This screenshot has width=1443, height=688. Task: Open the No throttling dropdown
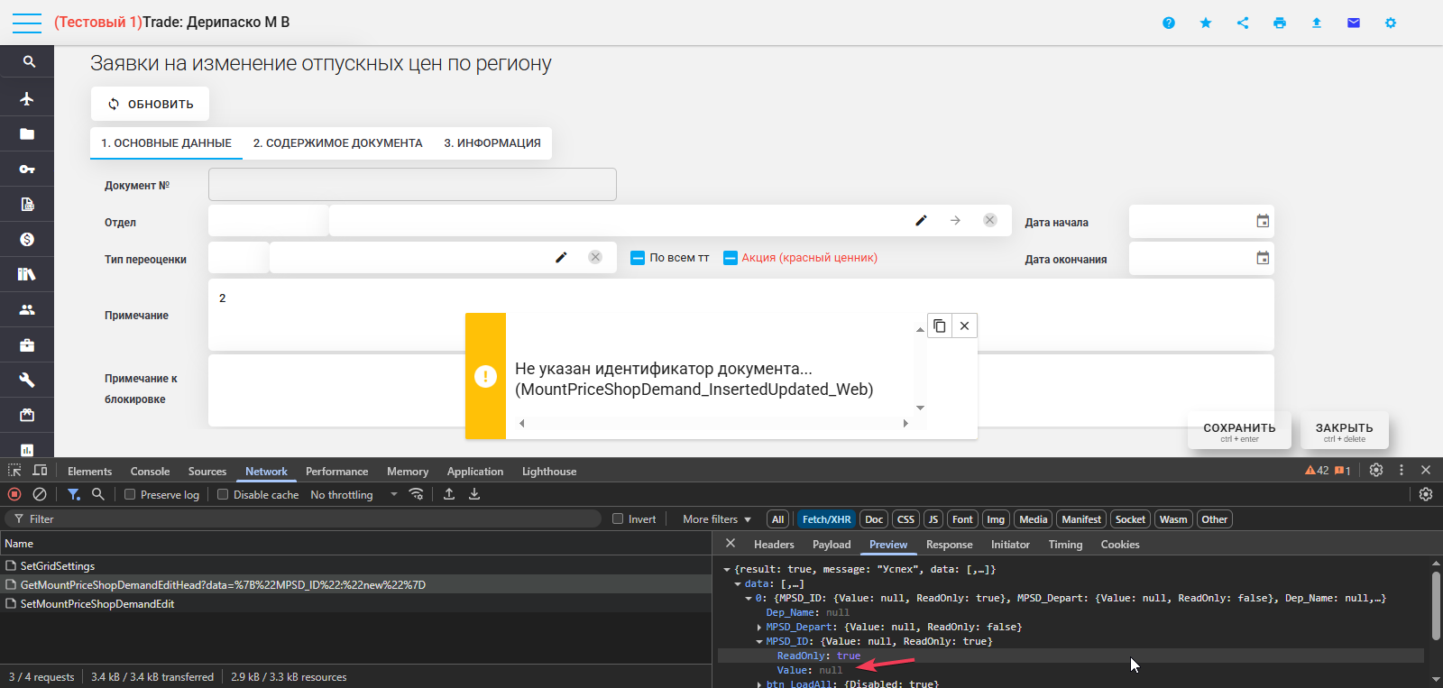(x=354, y=494)
